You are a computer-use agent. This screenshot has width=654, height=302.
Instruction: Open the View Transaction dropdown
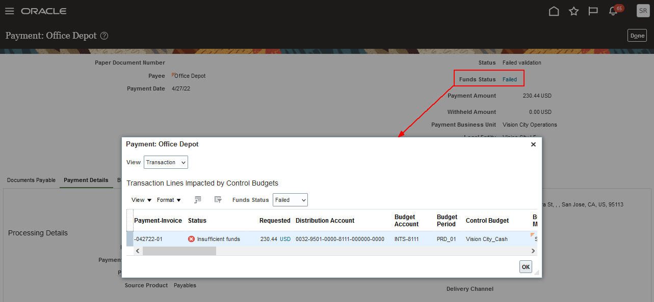[166, 162]
